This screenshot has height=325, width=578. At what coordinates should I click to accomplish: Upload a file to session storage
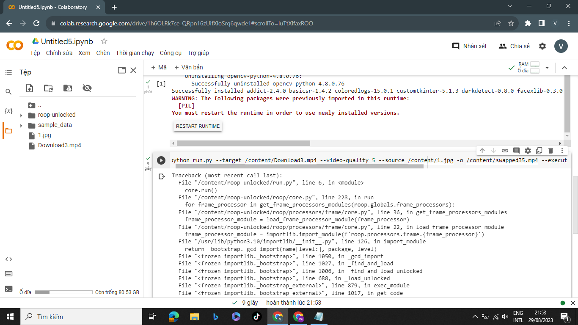(30, 88)
